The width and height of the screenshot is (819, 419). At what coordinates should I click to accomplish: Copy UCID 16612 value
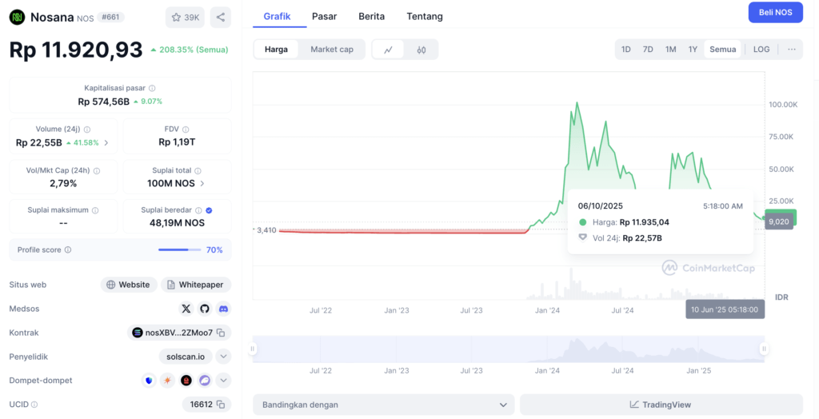point(221,405)
